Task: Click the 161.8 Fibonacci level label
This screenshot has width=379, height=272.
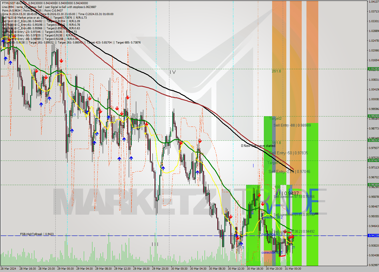Action: (x=276, y=143)
